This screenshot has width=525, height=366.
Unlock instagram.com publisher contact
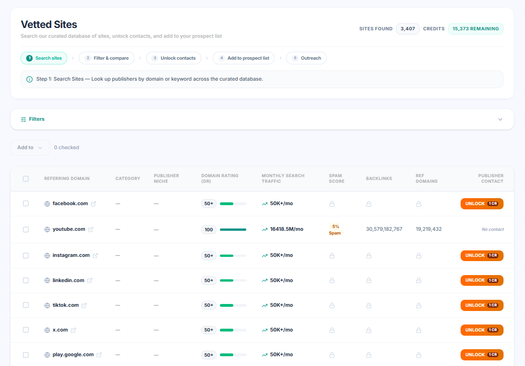(482, 256)
